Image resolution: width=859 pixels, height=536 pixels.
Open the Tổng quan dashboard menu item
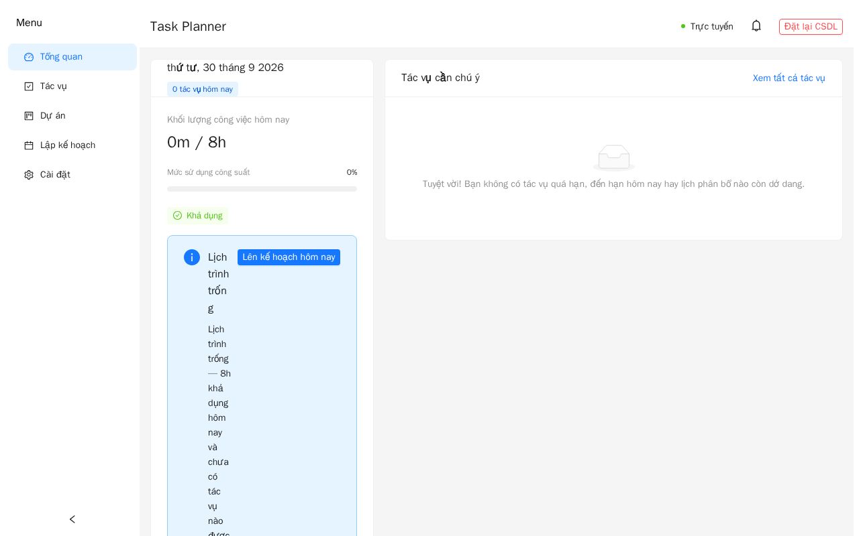pos(72,57)
